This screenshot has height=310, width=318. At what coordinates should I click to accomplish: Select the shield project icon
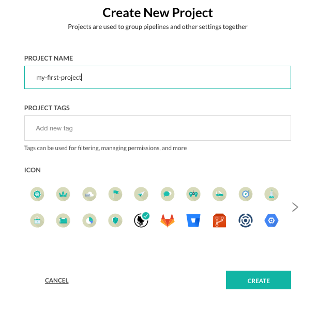(x=115, y=220)
